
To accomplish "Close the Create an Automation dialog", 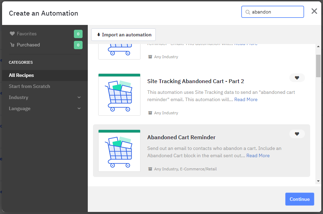I will click(314, 11).
